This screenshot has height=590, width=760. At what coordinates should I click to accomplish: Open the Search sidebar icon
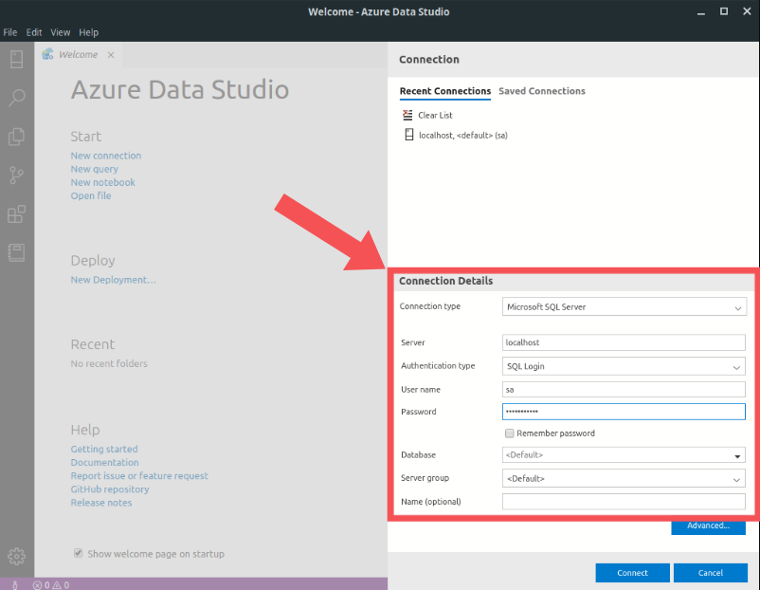[x=16, y=98]
